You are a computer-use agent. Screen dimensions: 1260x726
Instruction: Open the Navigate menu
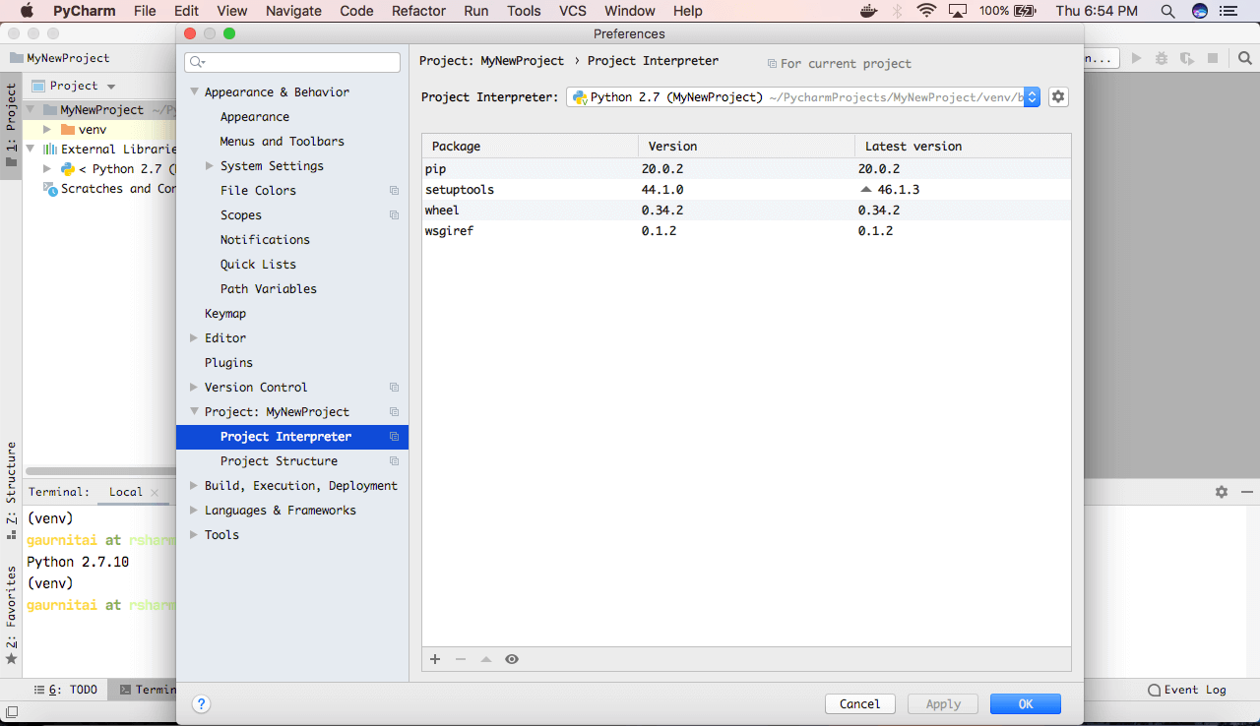pyautogui.click(x=293, y=11)
